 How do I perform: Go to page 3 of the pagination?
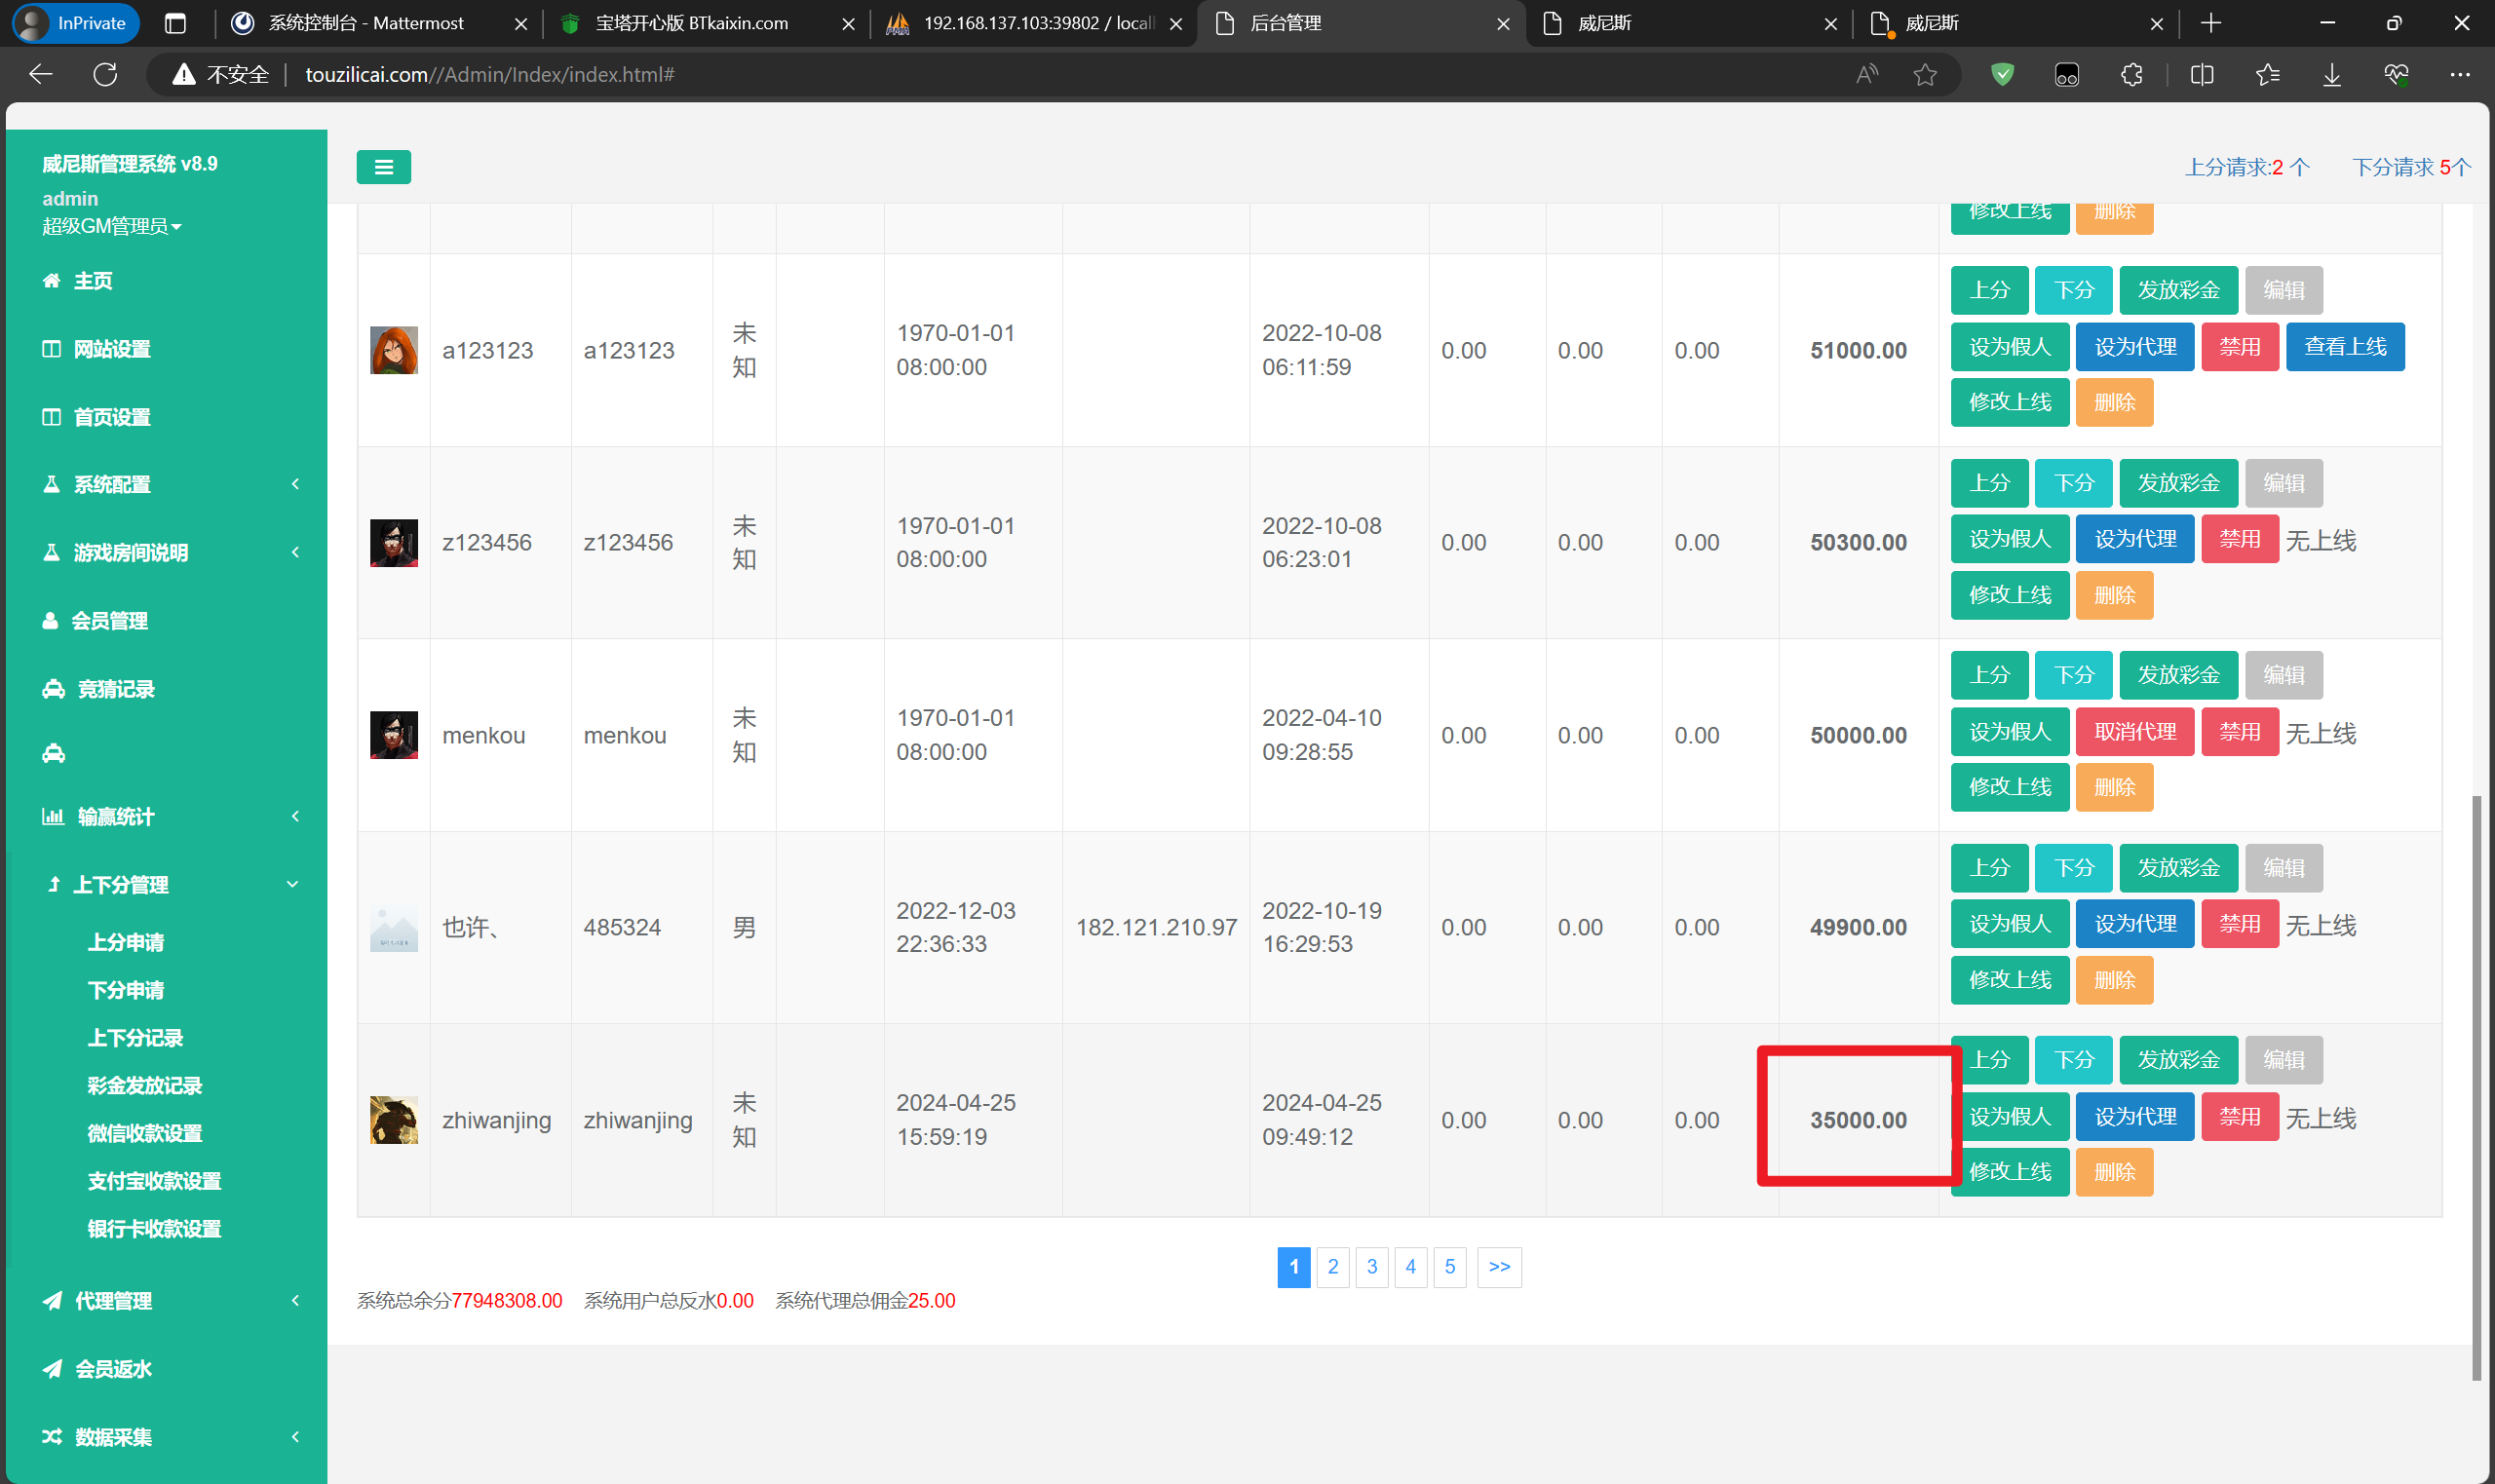pos(1371,1267)
